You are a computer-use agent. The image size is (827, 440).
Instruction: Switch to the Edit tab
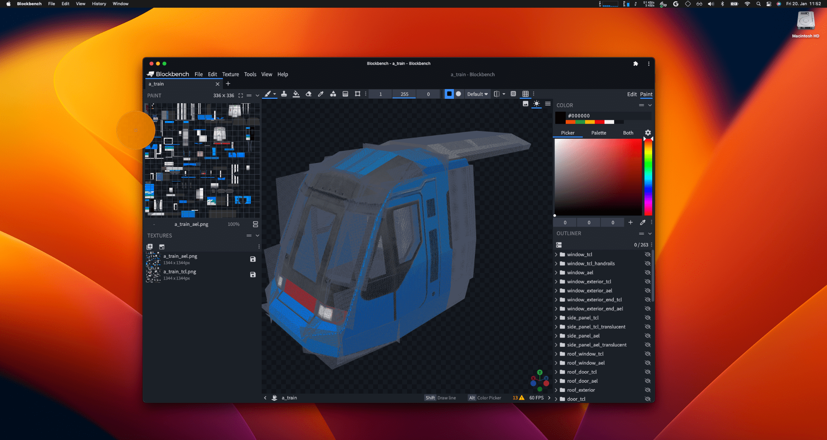click(x=632, y=94)
